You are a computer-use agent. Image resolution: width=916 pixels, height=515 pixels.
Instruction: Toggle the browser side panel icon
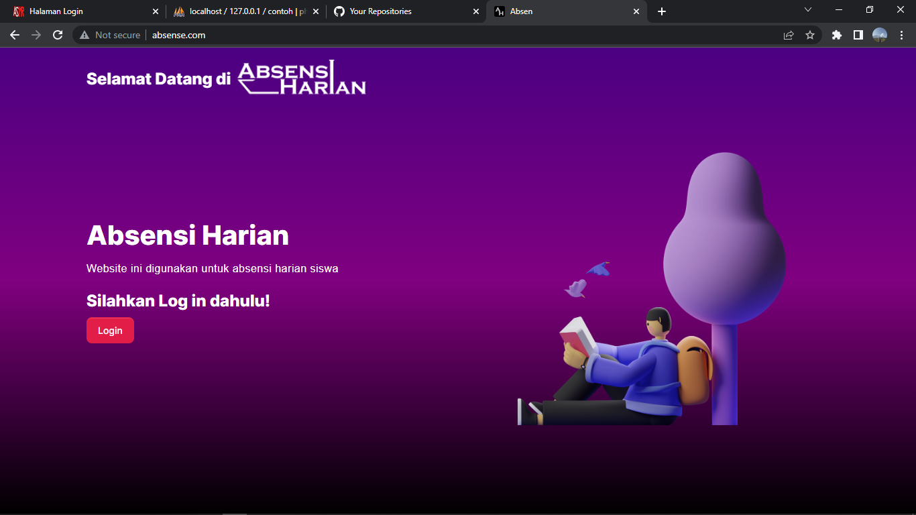point(858,35)
